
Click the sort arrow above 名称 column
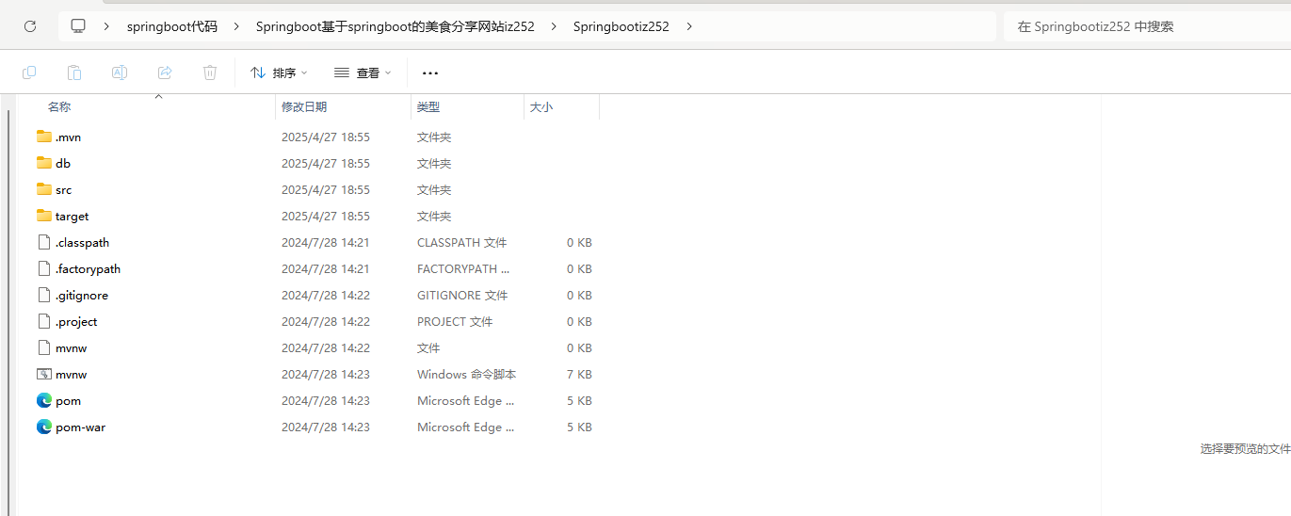[158, 96]
